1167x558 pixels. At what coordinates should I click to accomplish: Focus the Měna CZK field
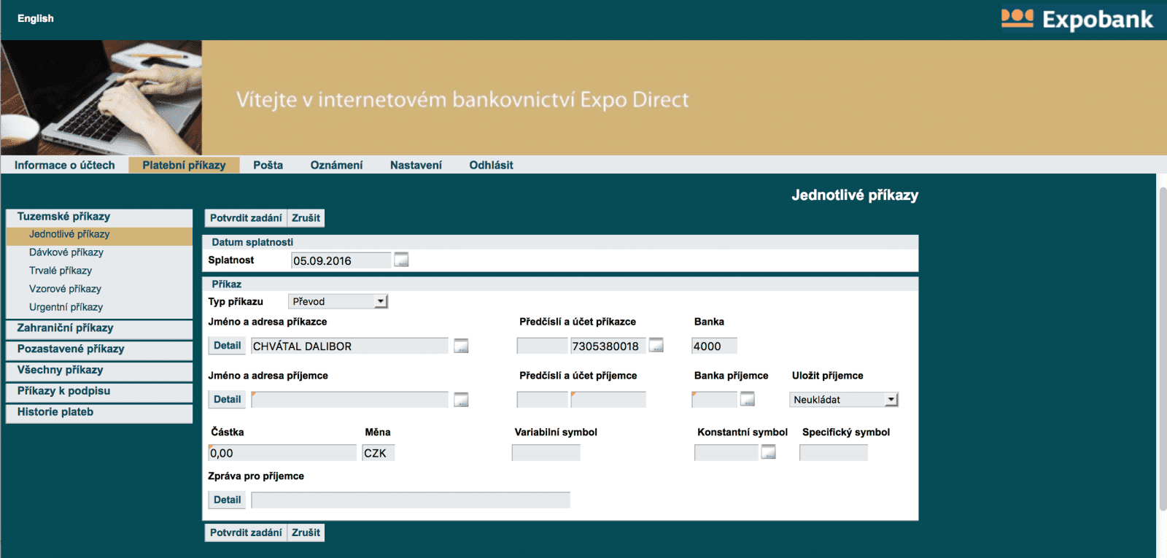[378, 452]
